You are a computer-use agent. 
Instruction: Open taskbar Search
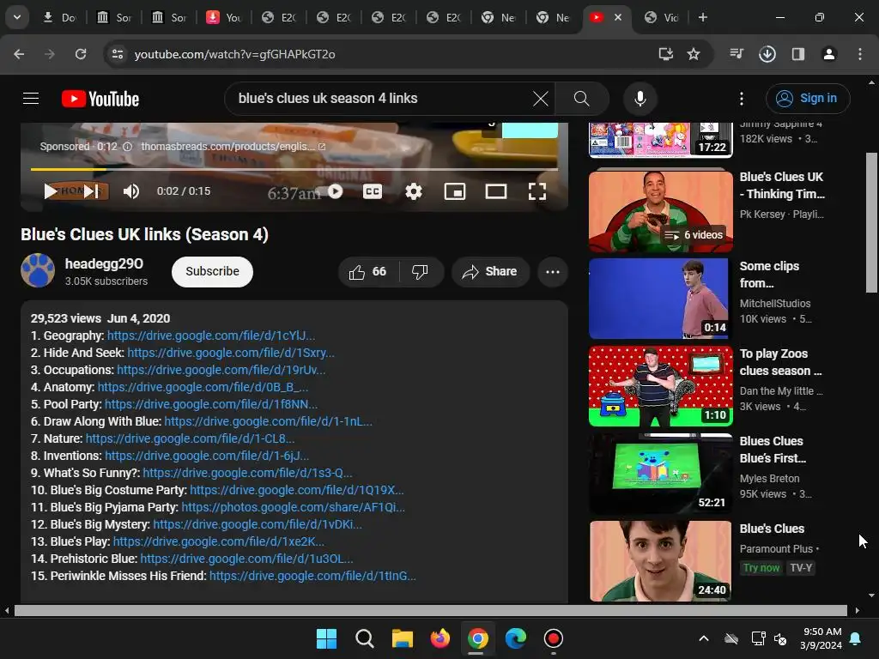pos(364,638)
